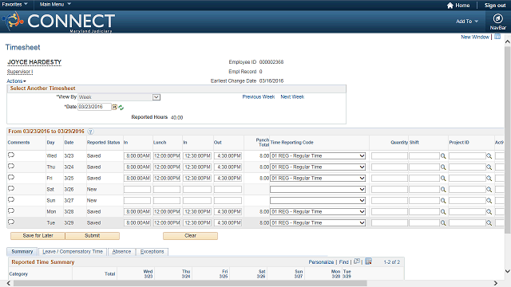511x287 pixels.
Task: Expand the Actions menu
Action: pos(16,81)
